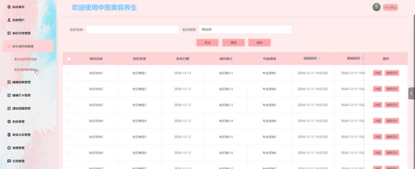
Task: Click 详情 button for 知识名称3 row
Action: [x=378, y=105]
